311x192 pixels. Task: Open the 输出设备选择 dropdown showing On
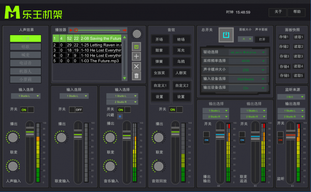[247, 88]
